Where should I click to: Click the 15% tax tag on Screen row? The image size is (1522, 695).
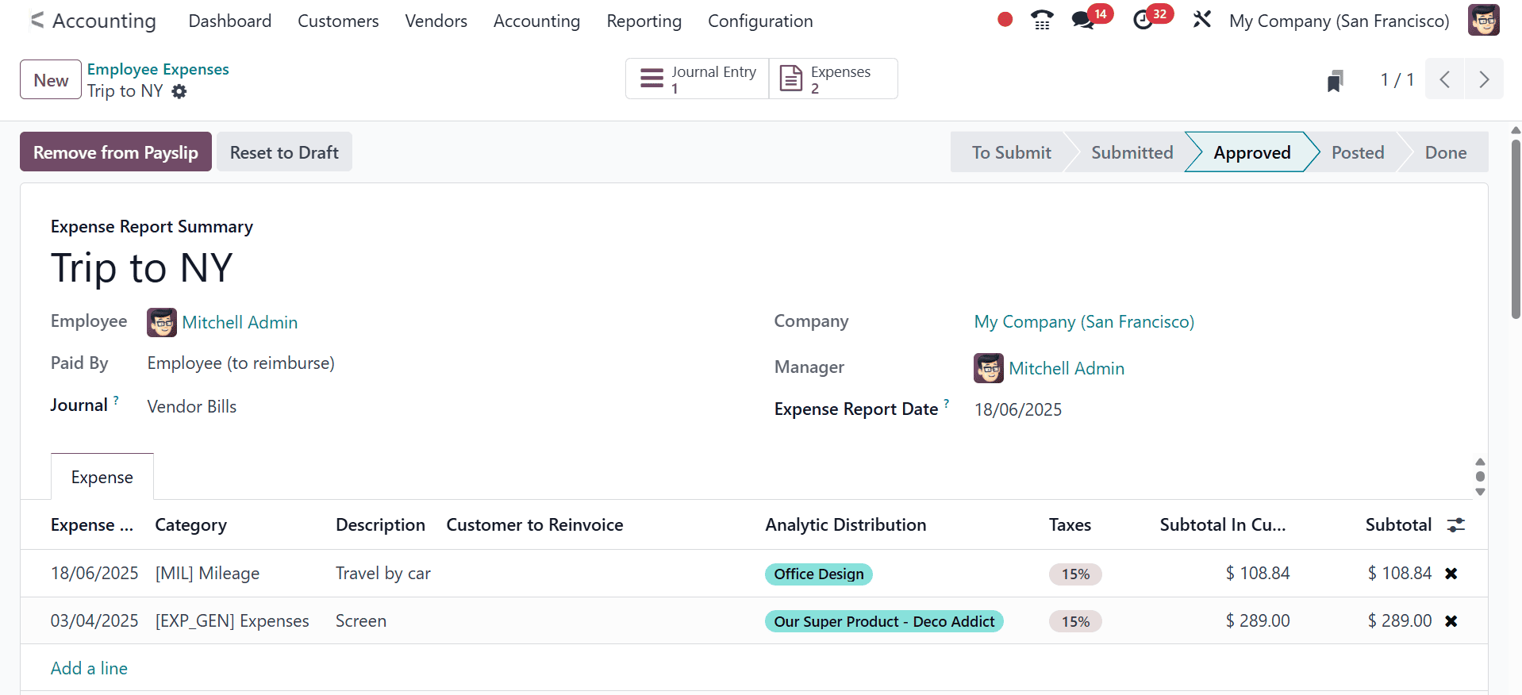[1075, 621]
